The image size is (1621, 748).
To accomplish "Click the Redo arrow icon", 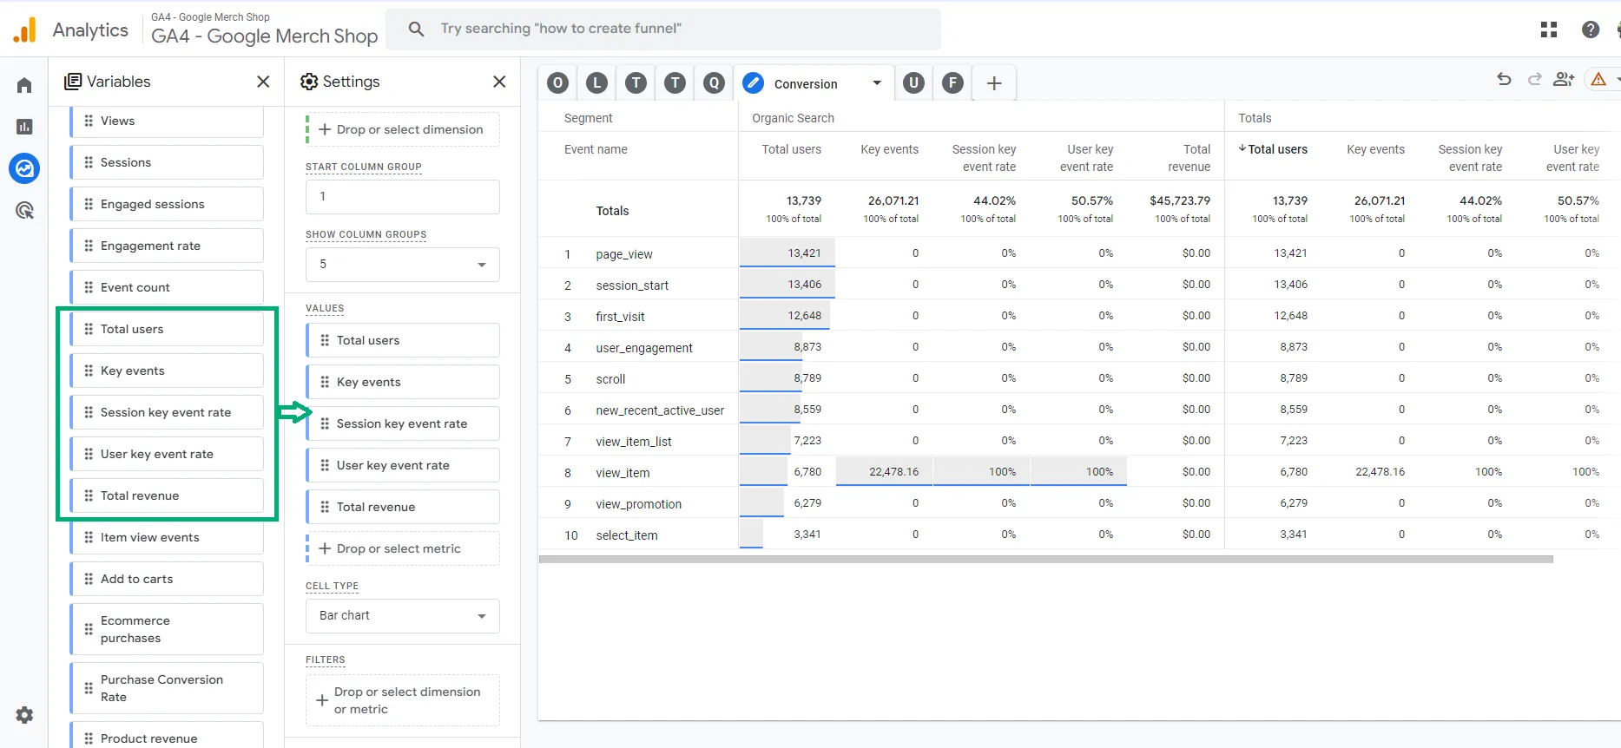I will [x=1534, y=79].
